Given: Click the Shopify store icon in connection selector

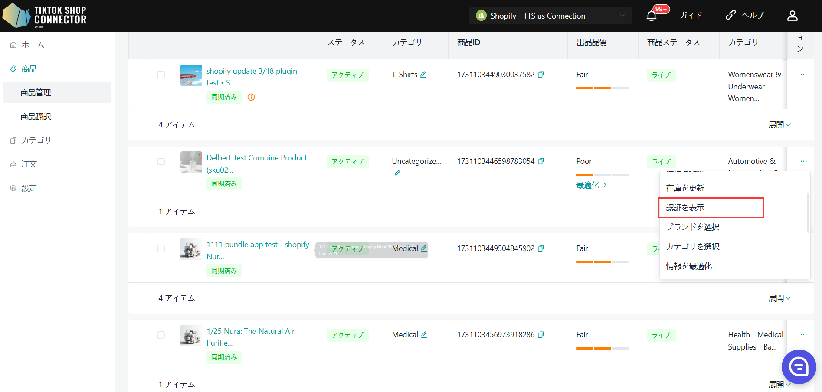Looking at the screenshot, I should (x=481, y=16).
